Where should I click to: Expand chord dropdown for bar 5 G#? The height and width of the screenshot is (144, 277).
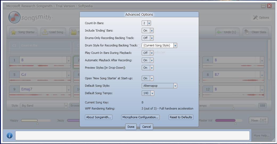point(68,75)
